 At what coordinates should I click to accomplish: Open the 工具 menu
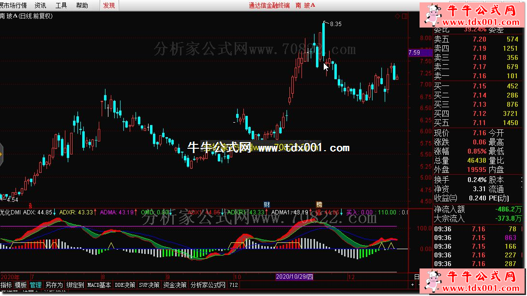click(61, 5)
